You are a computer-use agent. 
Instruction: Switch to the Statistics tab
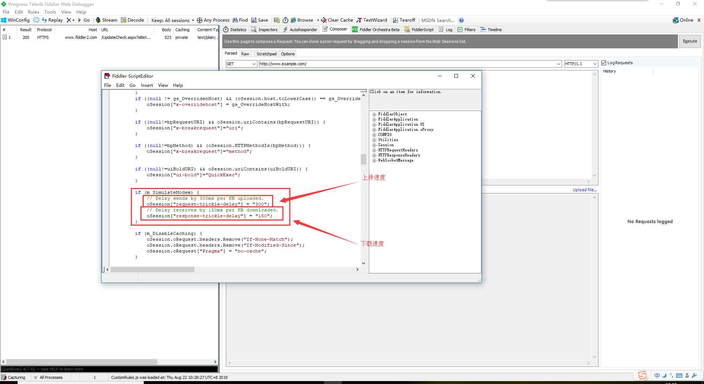pyautogui.click(x=235, y=30)
